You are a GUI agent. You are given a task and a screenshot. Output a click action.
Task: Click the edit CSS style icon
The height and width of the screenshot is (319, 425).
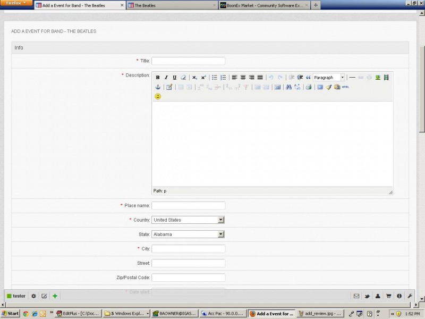pos(169,87)
